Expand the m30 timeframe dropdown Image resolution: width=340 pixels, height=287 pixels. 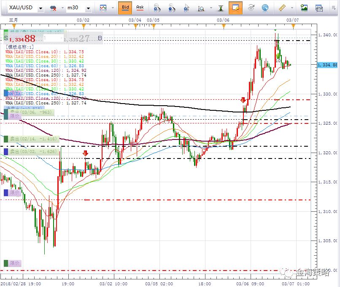[x=88, y=8]
